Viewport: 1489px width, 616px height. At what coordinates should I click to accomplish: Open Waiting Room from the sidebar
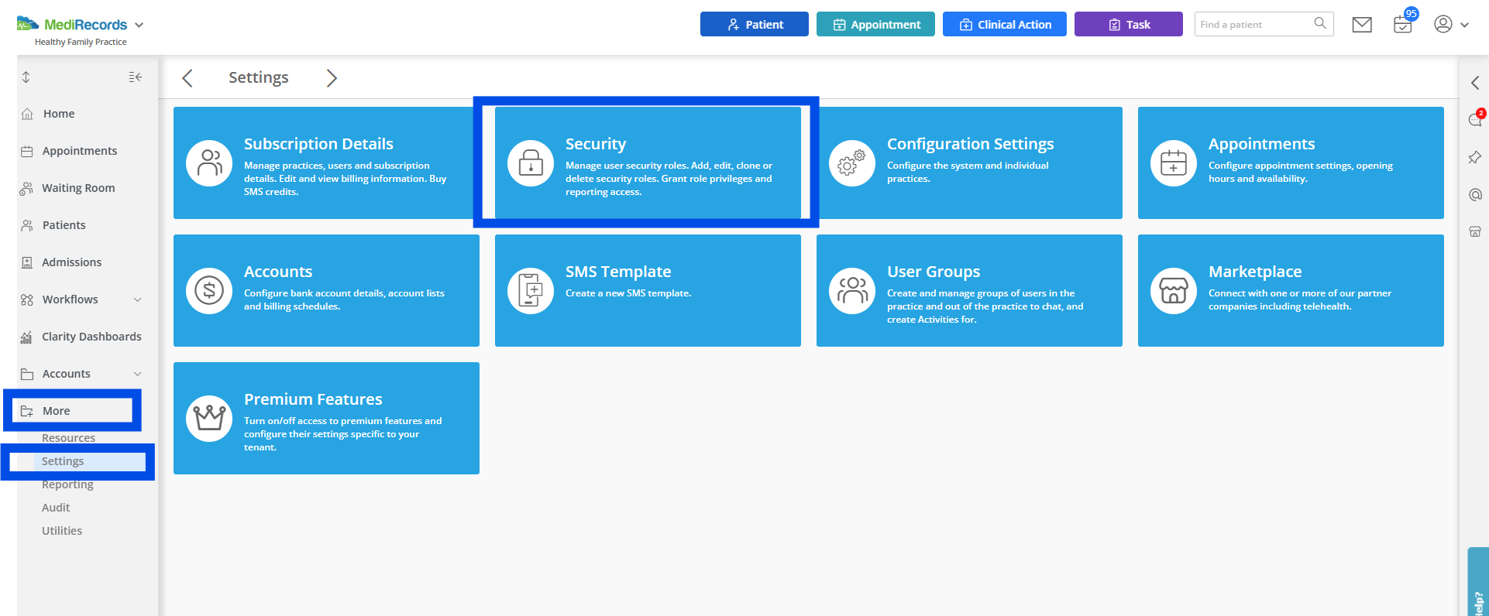pyautogui.click(x=78, y=188)
